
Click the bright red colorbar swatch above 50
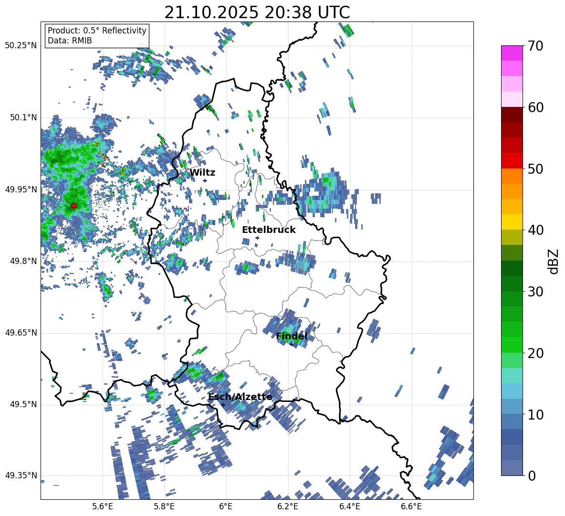[512, 161]
